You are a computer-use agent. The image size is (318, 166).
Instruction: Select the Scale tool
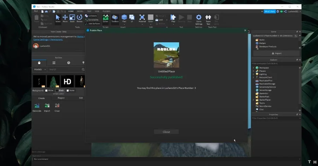(x=72, y=19)
